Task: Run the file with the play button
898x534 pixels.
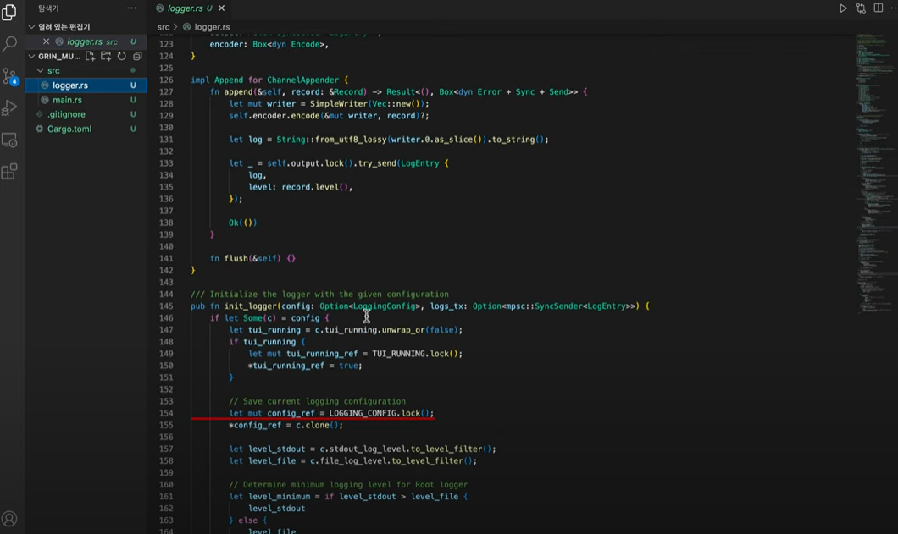Action: (843, 8)
